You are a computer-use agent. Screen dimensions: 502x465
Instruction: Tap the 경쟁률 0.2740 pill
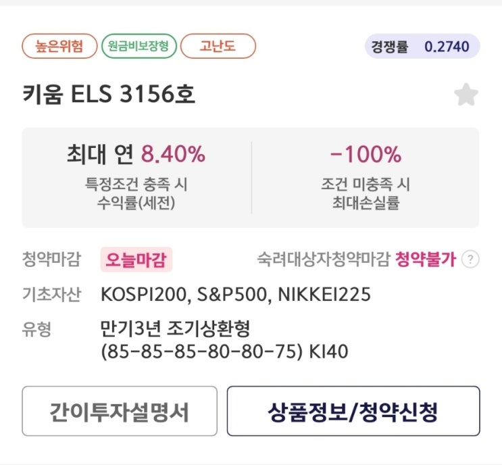[x=422, y=47]
